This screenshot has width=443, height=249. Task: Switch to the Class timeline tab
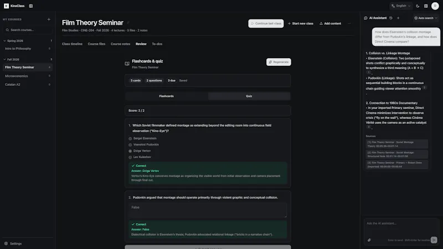72,44
